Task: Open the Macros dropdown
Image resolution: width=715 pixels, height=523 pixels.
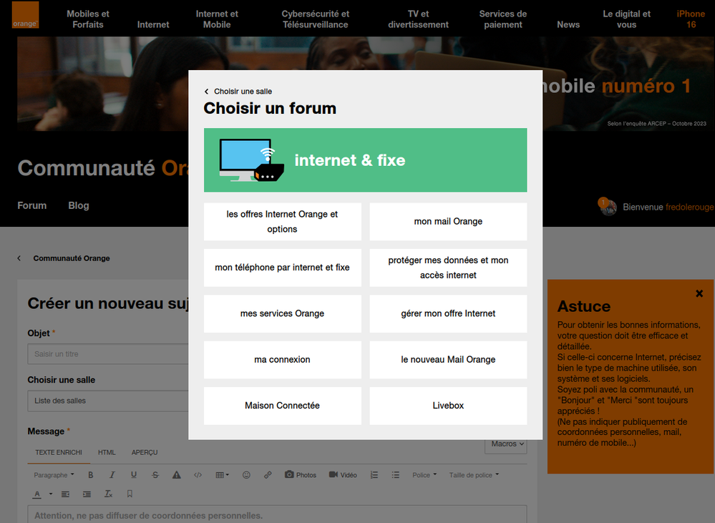Action: tap(507, 444)
